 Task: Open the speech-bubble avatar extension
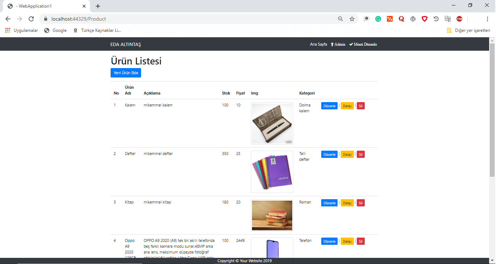367,18
